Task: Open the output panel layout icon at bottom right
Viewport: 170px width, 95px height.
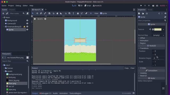Action: (x=134, y=93)
